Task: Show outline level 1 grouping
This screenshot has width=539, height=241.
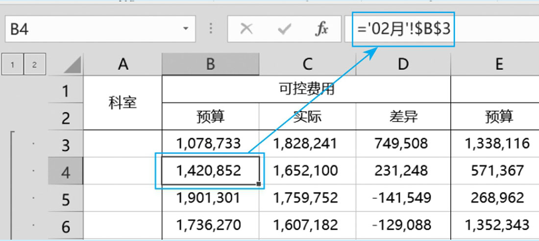Action: 13,65
